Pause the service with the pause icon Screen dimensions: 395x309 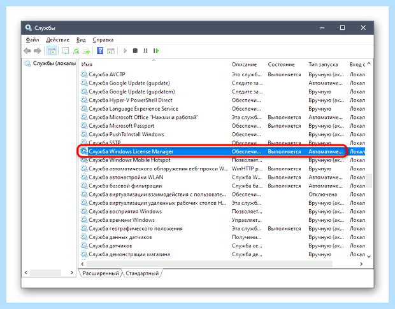pos(145,51)
